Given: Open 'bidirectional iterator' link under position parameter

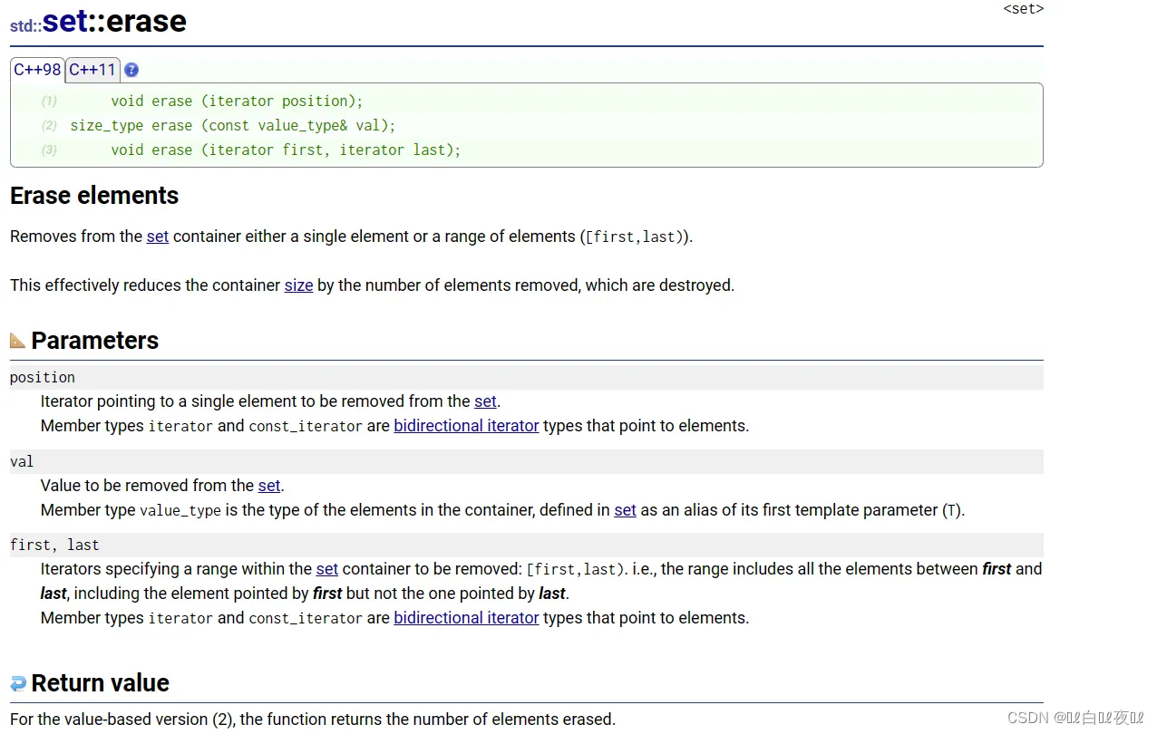Looking at the screenshot, I should (466, 426).
